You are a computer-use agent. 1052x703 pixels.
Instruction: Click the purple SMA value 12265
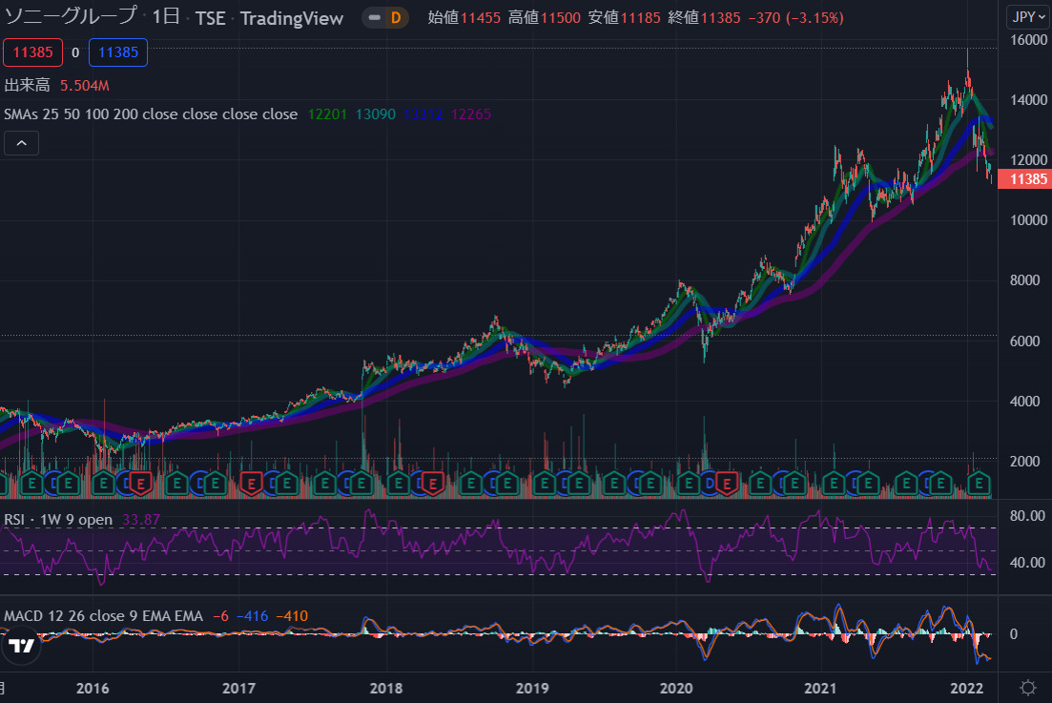pyautogui.click(x=471, y=114)
